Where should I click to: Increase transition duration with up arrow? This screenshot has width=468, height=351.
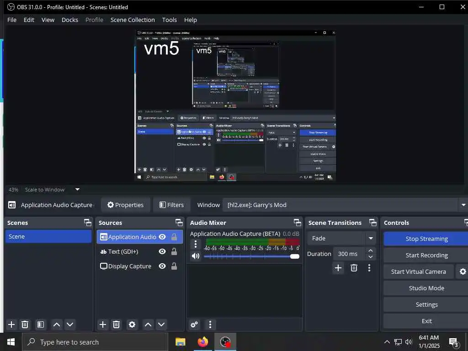[x=370, y=251]
